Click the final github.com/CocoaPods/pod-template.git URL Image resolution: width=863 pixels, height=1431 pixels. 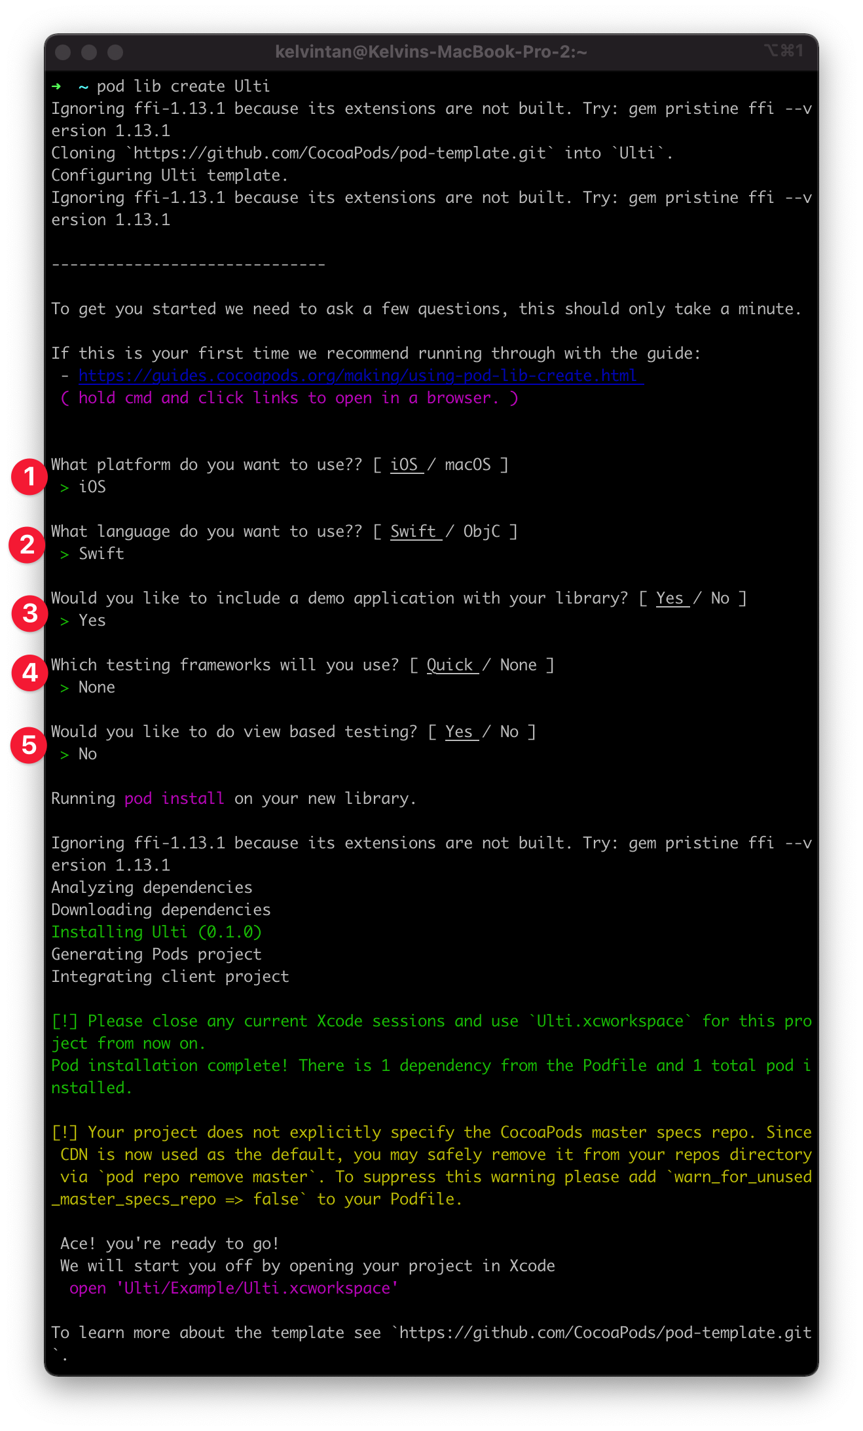(606, 1333)
